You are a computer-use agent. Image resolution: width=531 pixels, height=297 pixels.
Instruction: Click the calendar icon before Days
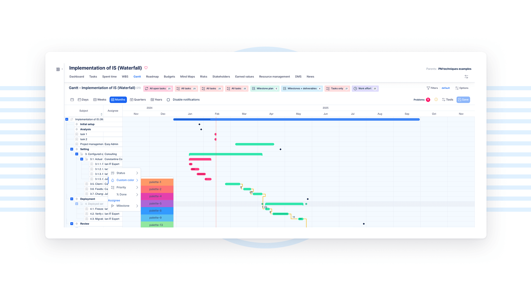coord(72,100)
